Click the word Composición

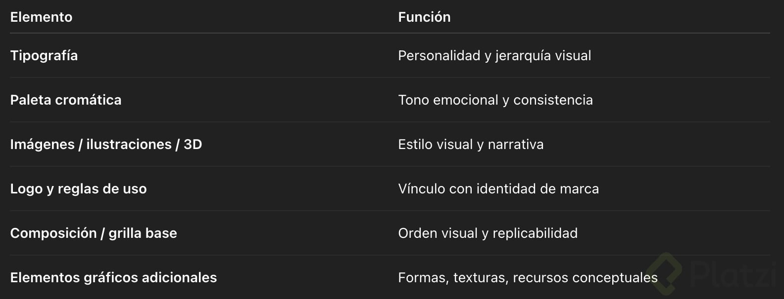tap(53, 233)
